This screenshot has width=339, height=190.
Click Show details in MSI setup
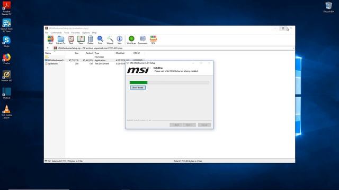(138, 88)
